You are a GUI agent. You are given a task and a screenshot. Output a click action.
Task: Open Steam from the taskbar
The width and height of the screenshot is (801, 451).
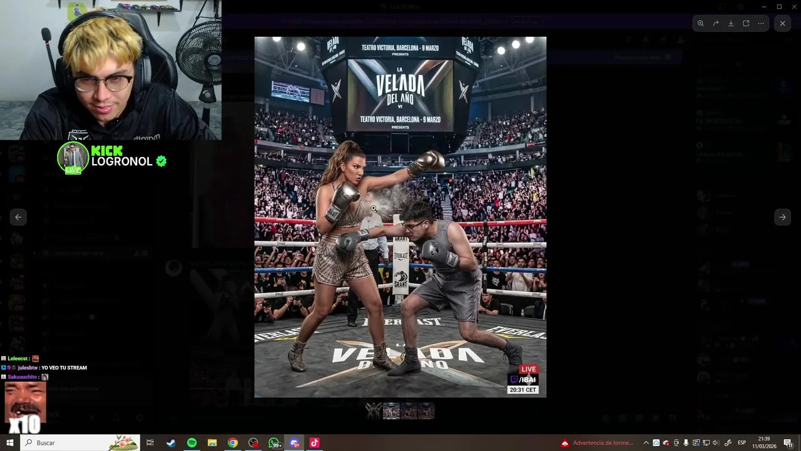point(171,443)
